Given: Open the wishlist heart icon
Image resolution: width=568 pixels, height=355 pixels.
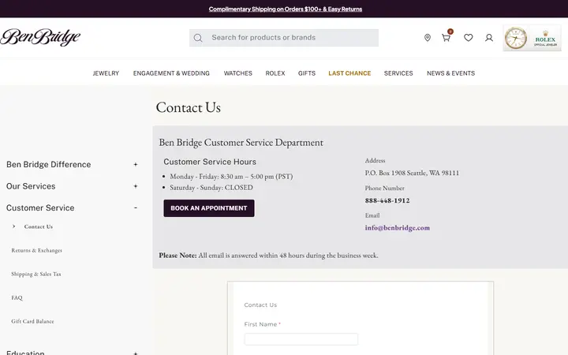Looking at the screenshot, I should point(469,38).
